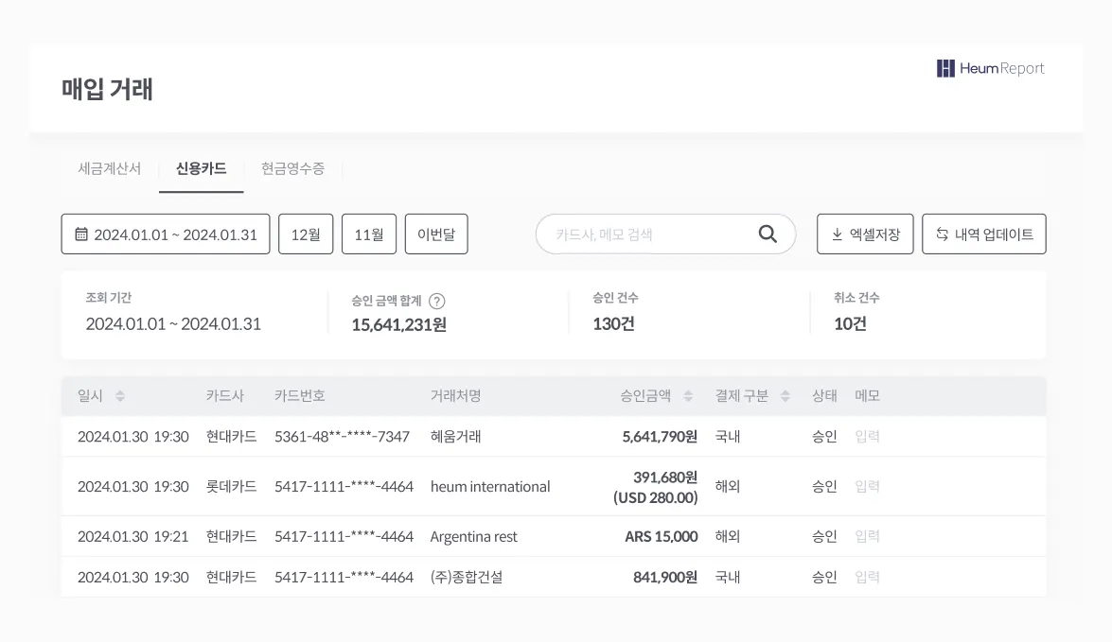
Task: Click the 내역 업데이트 refresh button
Action: coord(984,234)
